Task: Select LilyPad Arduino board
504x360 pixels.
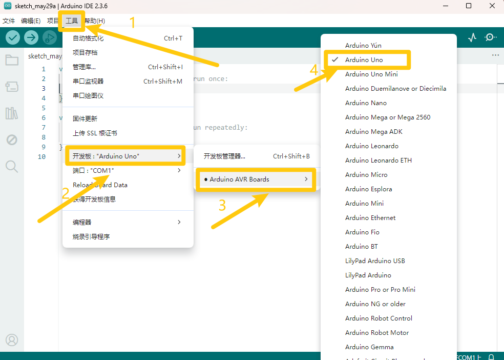Action: (388, 275)
